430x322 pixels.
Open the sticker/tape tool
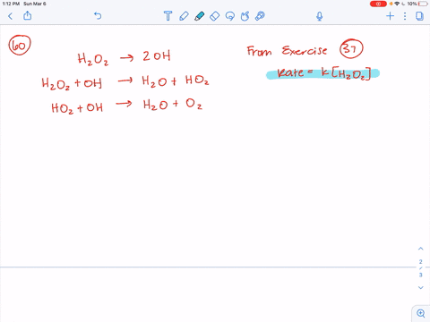pos(260,16)
